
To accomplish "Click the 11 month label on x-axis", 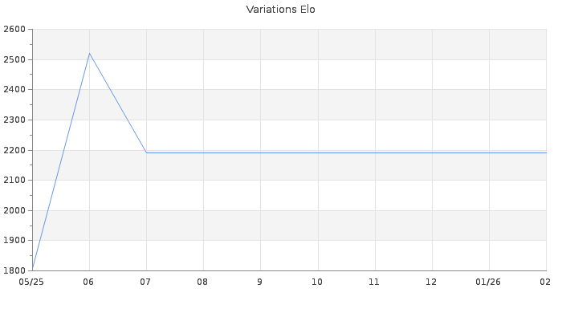I will pyautogui.click(x=374, y=282).
